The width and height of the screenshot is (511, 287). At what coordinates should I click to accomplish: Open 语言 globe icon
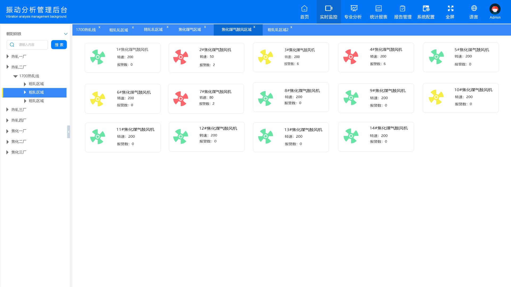(474, 9)
